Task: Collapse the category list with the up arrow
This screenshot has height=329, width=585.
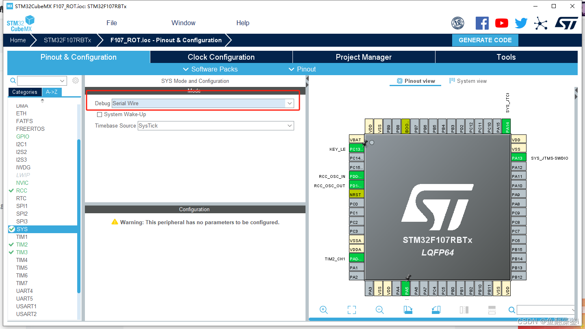Action: pyautogui.click(x=43, y=100)
